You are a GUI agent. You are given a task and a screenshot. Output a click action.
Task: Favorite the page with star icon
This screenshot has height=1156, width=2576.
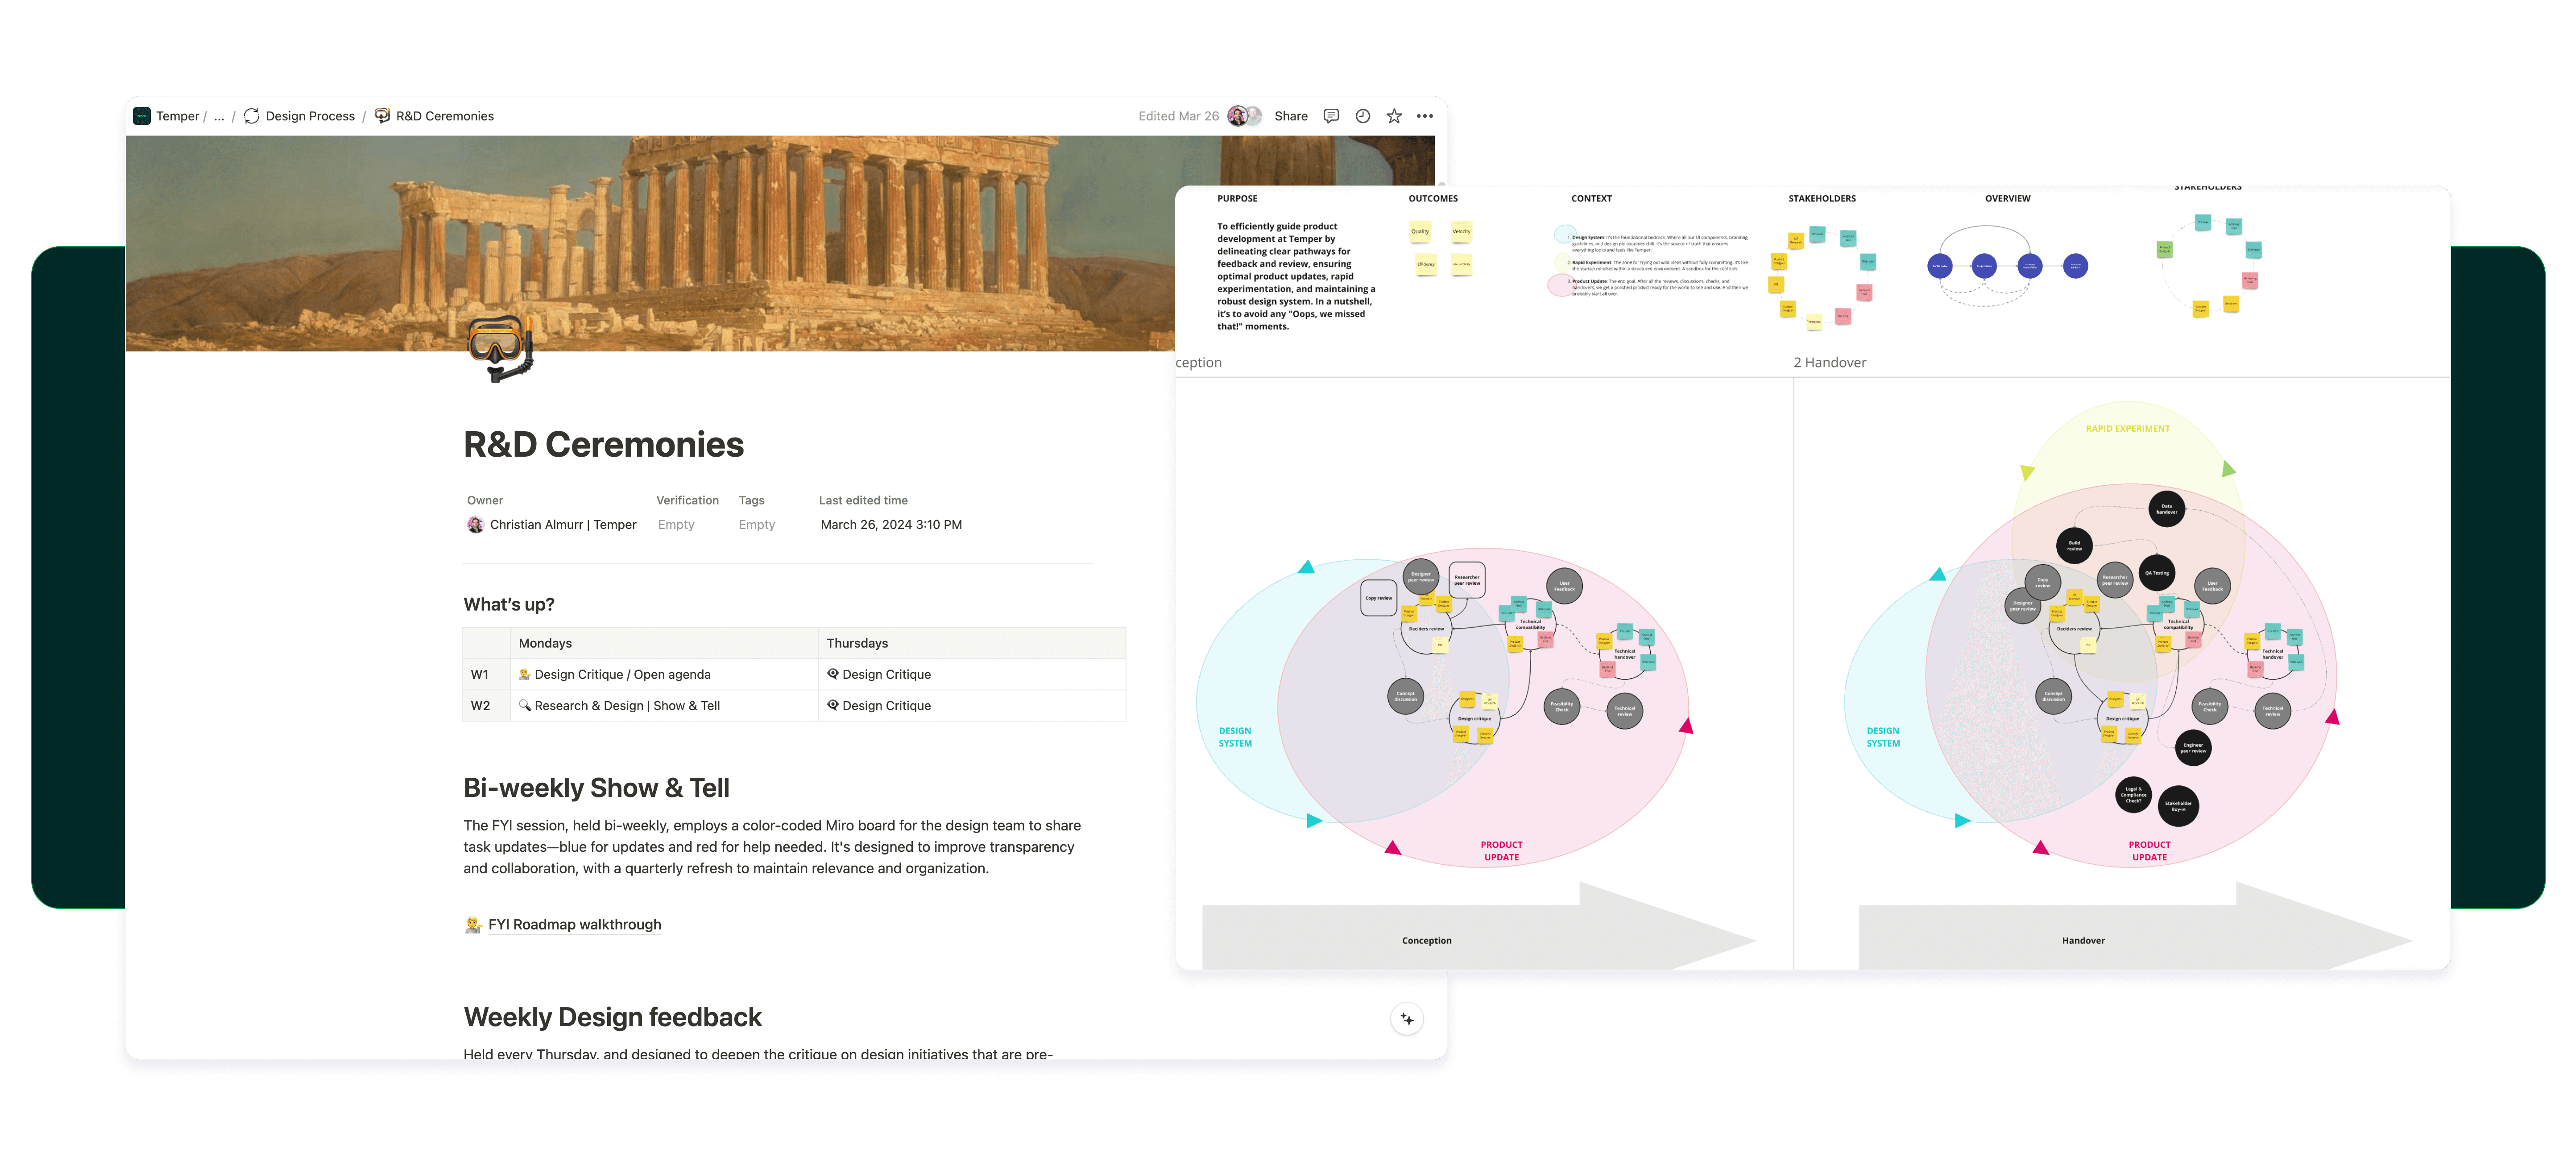(x=1394, y=116)
